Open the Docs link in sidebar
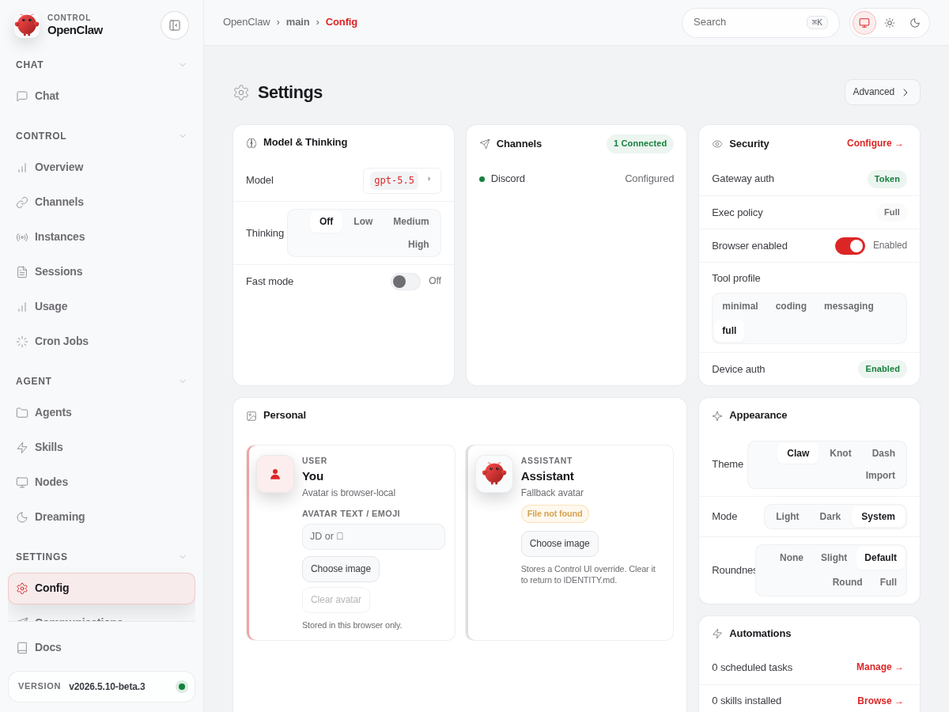The height and width of the screenshot is (712, 949). [x=101, y=648]
